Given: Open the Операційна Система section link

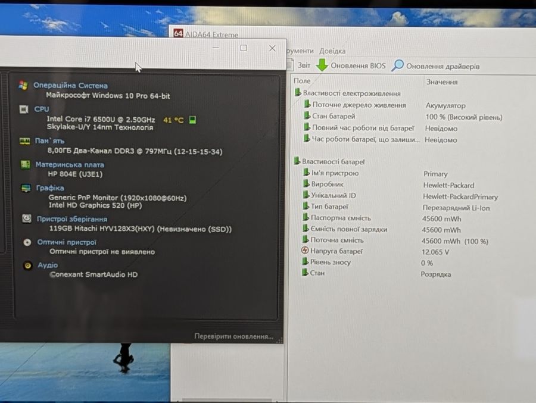Looking at the screenshot, I should tap(70, 86).
